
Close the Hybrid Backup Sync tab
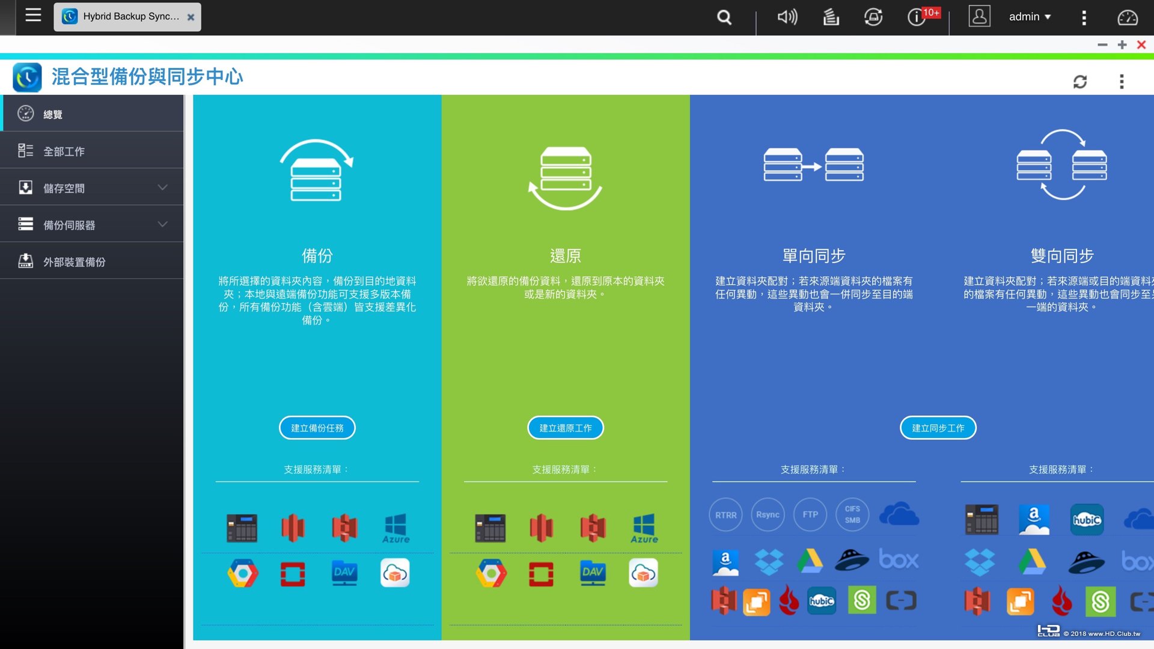[191, 17]
